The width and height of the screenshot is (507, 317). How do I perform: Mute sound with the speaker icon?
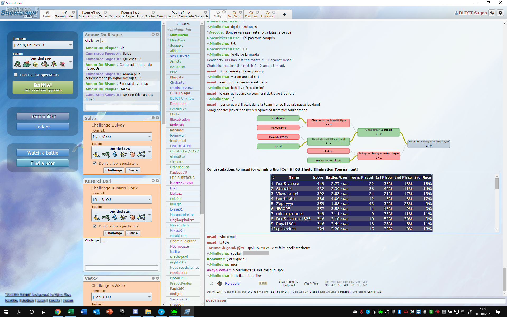[x=492, y=13]
